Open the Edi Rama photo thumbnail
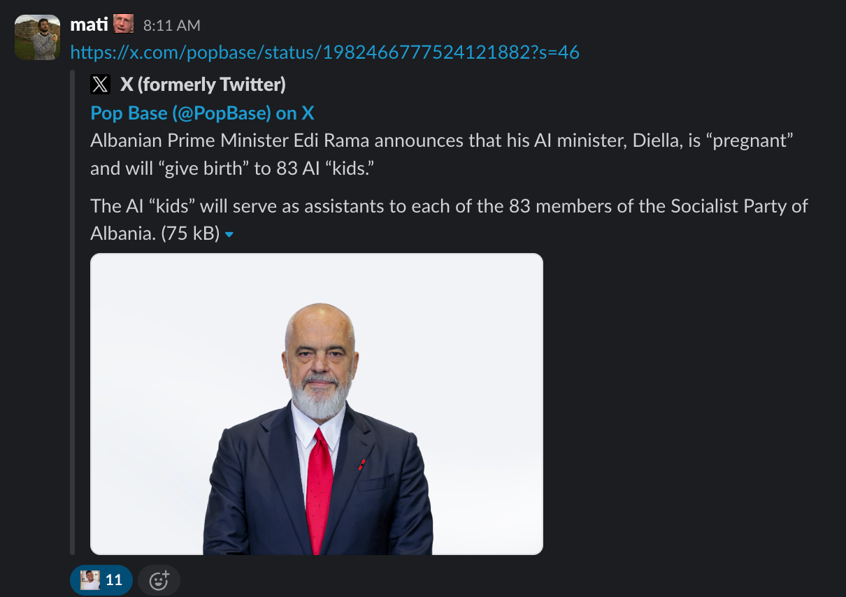This screenshot has height=597, width=846. click(316, 404)
